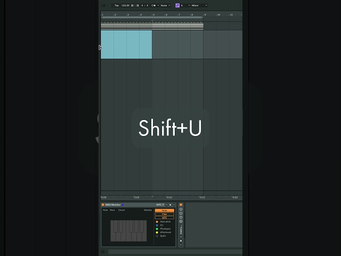The height and width of the screenshot is (256, 341).
Task: Click the Chord column label
Action: pyautogui.click(x=121, y=210)
